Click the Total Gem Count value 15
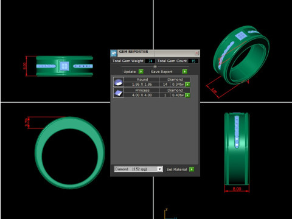 193,61
